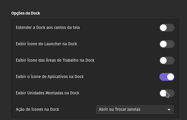Click Exibir o Ícone de Aplicativos label

pos(50,77)
